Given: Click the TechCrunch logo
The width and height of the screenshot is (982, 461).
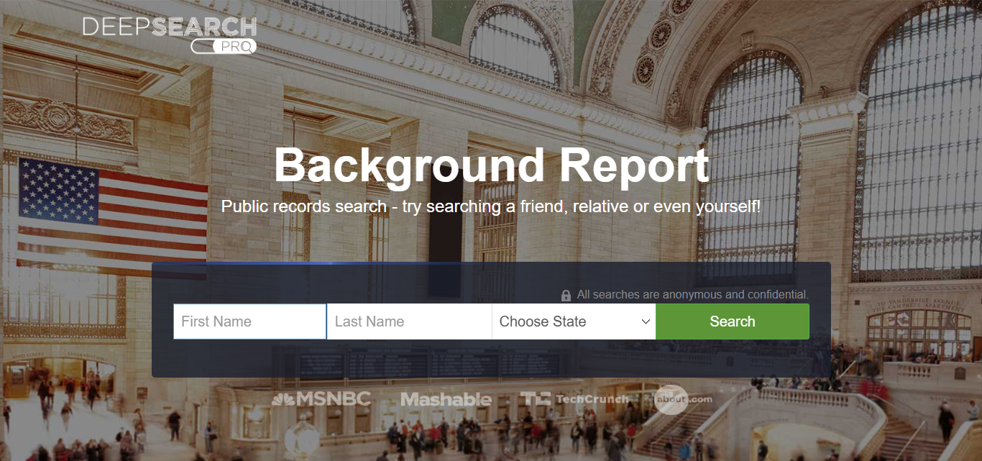Looking at the screenshot, I should tap(574, 398).
